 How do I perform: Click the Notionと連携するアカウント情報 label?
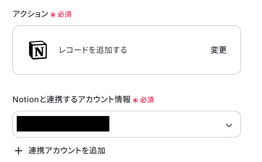click(72, 99)
